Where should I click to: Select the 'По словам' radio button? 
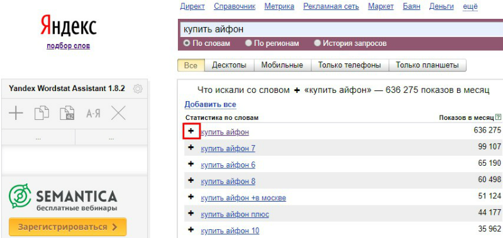(x=186, y=43)
